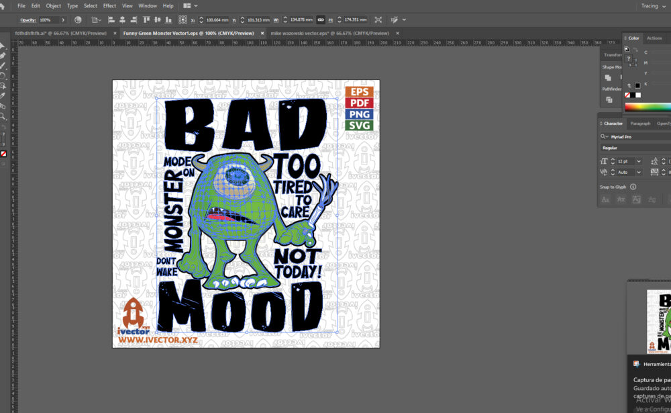Open the View menu
Screen dimensions: 671x413
click(x=127, y=6)
